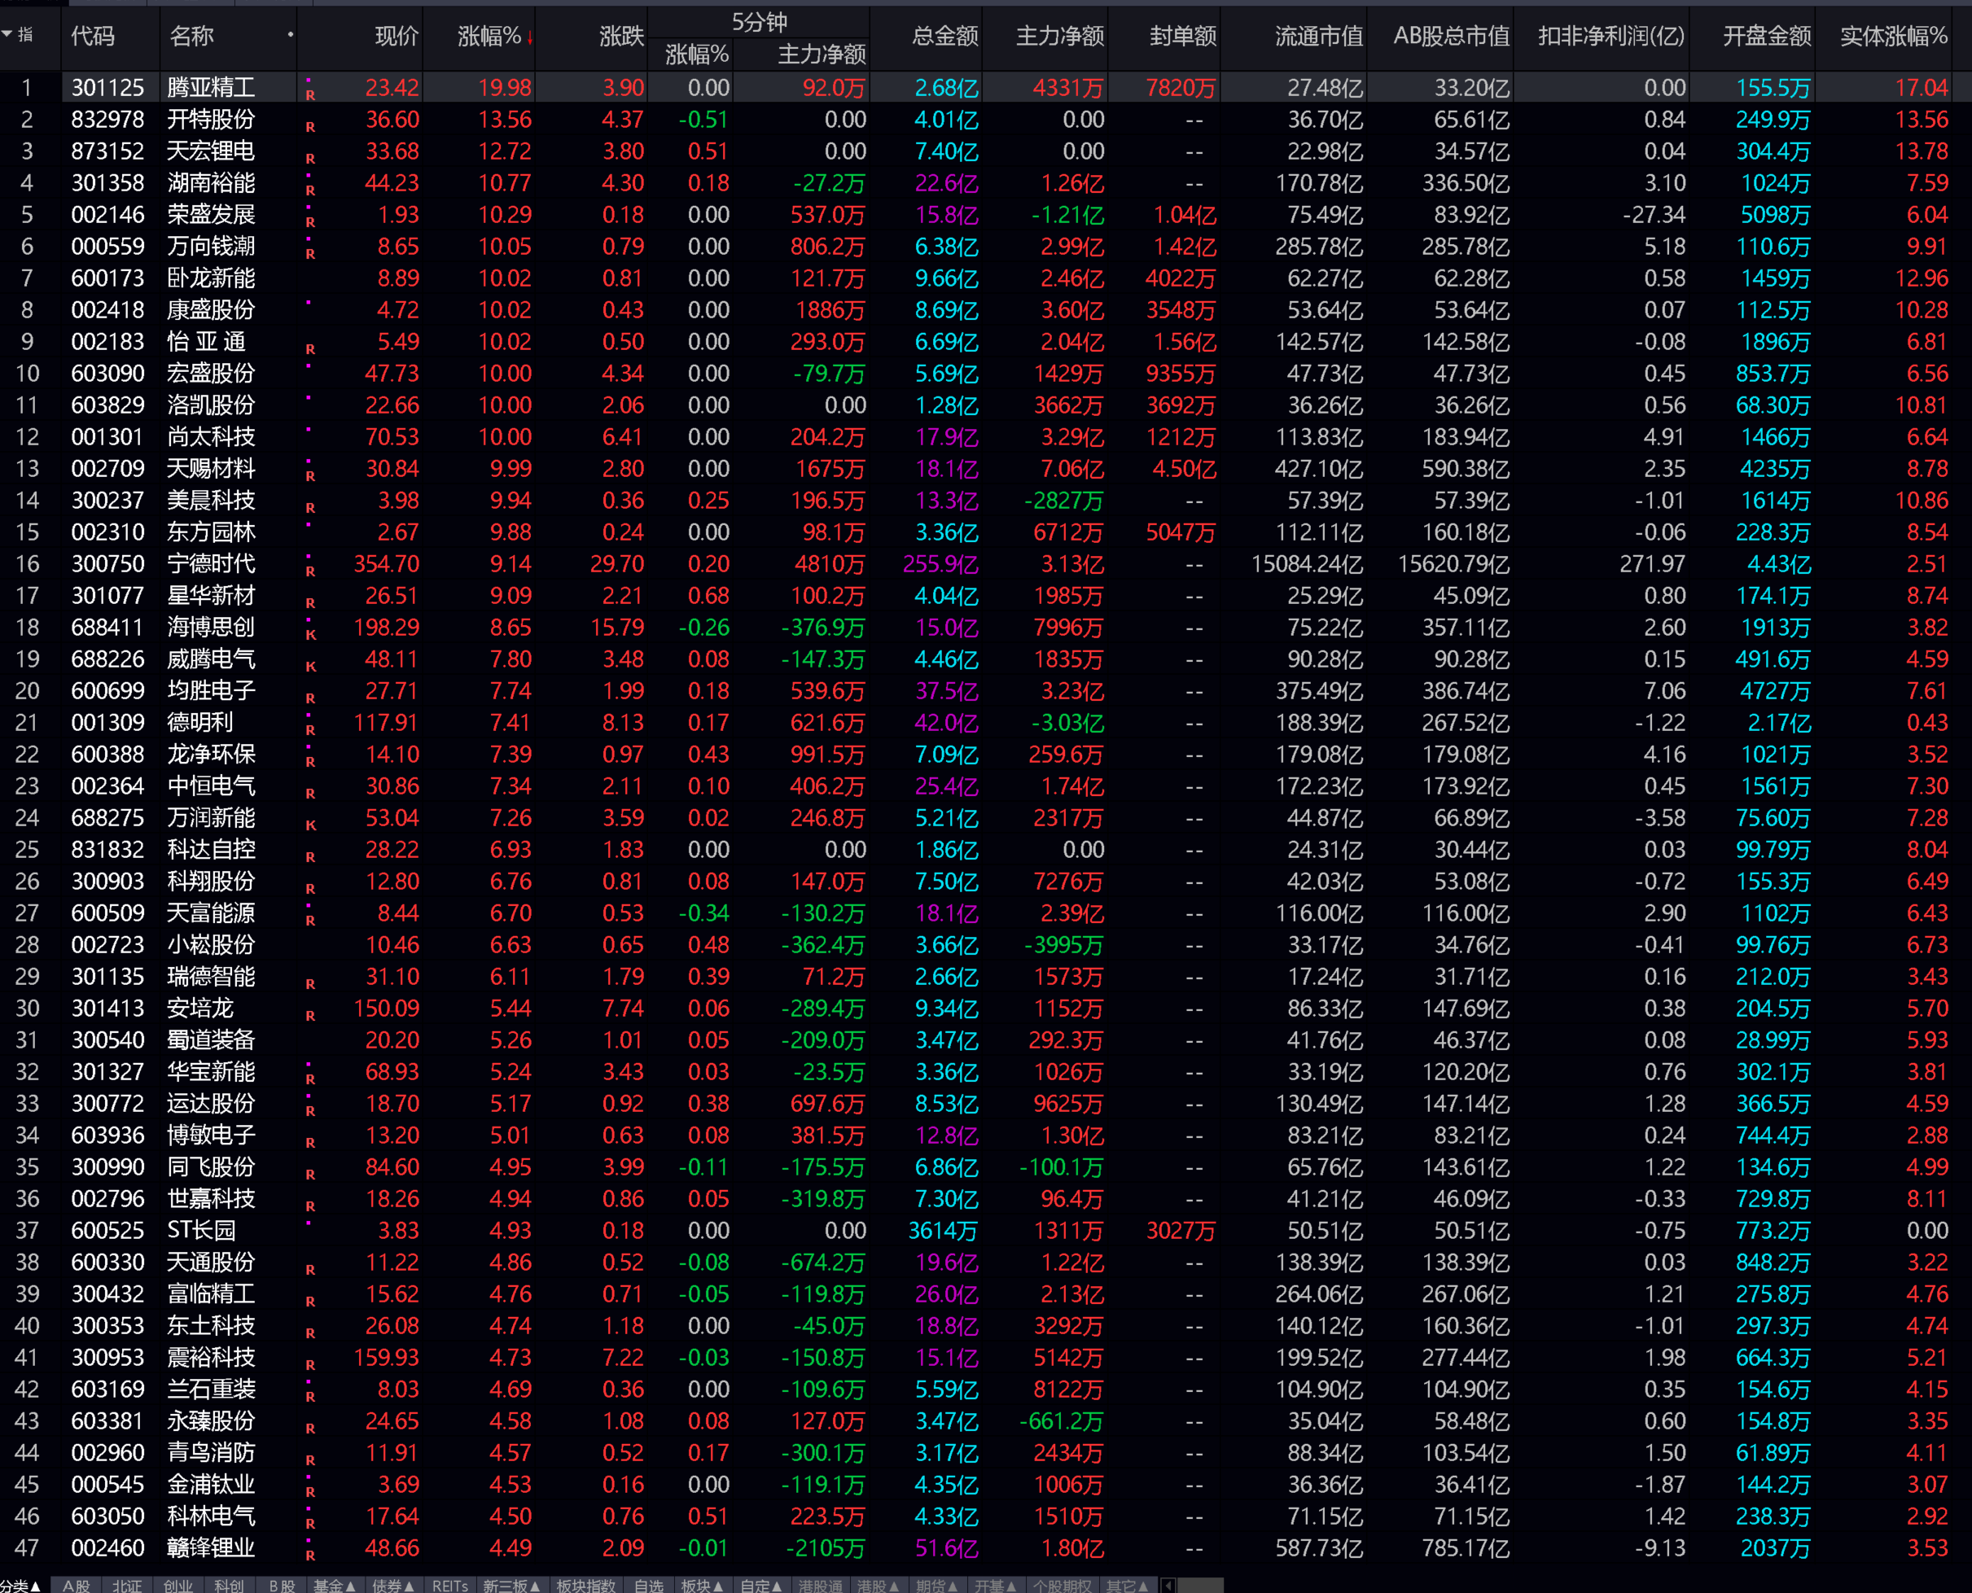The height and width of the screenshot is (1593, 1972).
Task: Click the red sort arrow on 涨幅% header
Action: (x=529, y=37)
